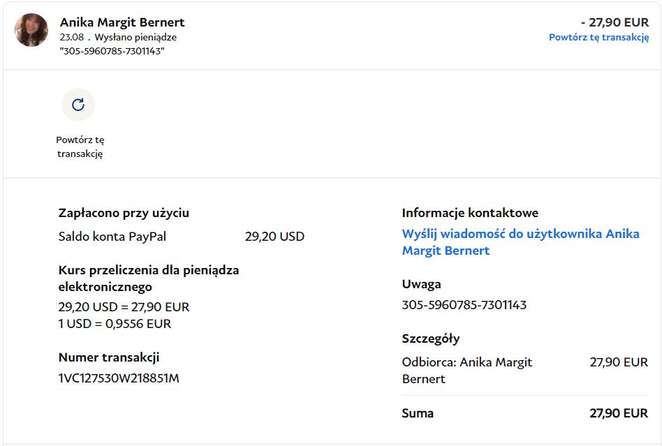Click the 'Suma' total label
Image resolution: width=662 pixels, height=446 pixels.
click(x=418, y=413)
